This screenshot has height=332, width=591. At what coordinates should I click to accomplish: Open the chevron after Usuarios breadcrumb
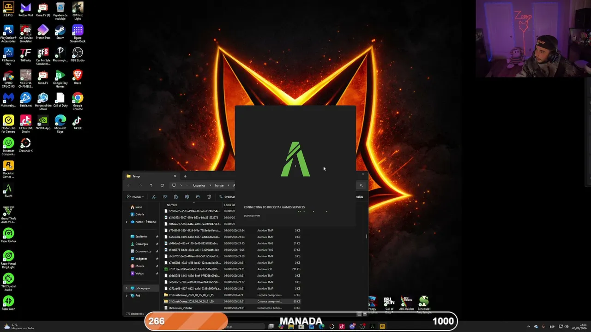(x=210, y=185)
